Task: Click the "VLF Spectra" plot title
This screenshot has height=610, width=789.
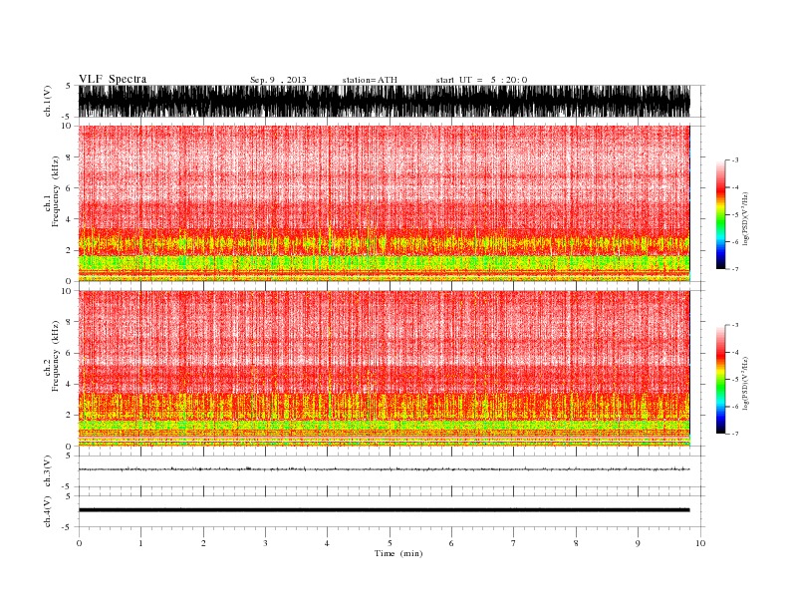Action: tap(113, 79)
